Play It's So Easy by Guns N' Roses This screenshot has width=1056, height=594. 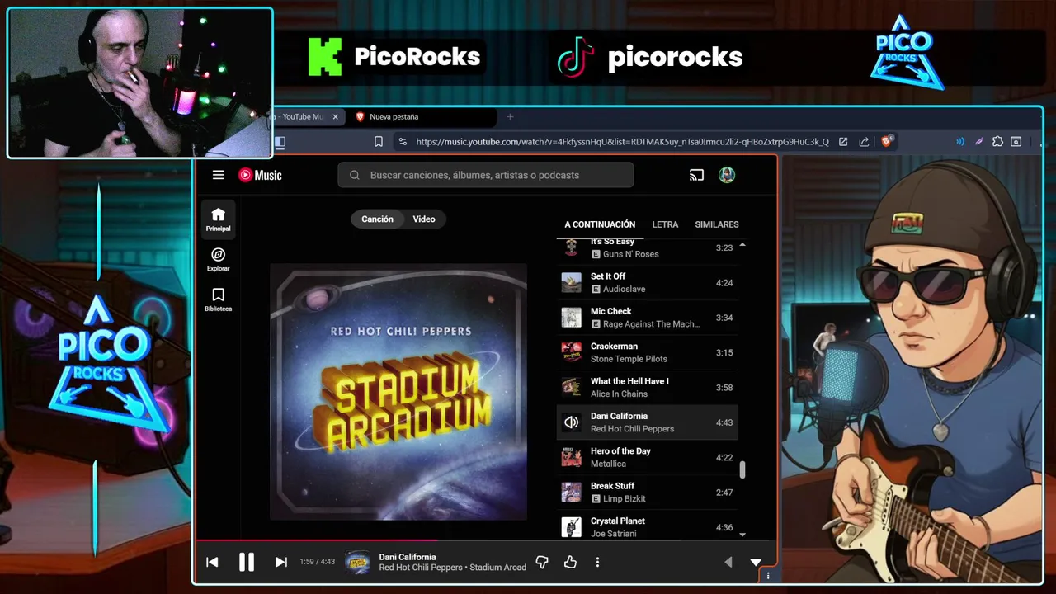(648, 247)
